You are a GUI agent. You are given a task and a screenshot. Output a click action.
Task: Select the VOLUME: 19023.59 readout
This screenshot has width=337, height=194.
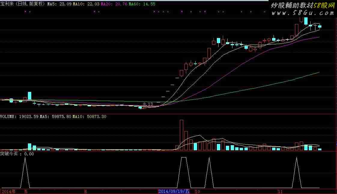(19, 116)
